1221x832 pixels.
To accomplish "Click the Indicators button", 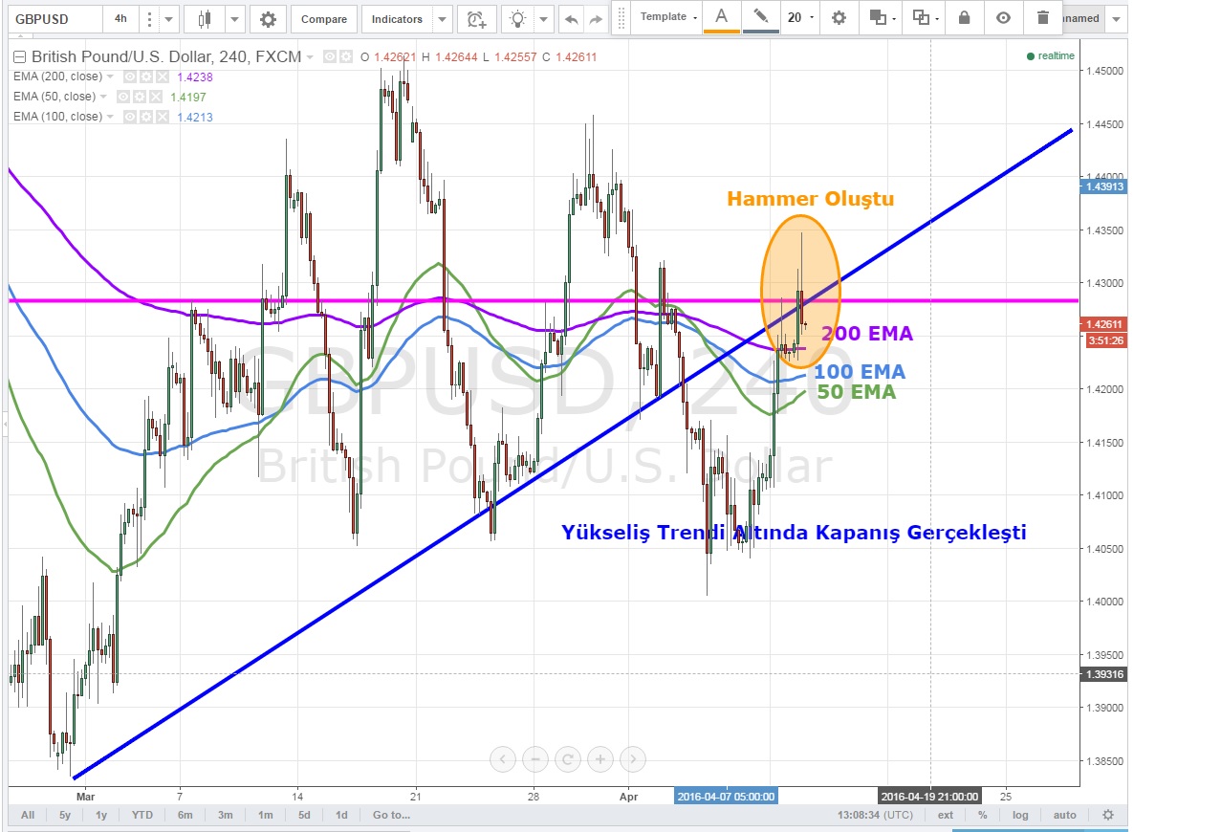I will click(397, 19).
